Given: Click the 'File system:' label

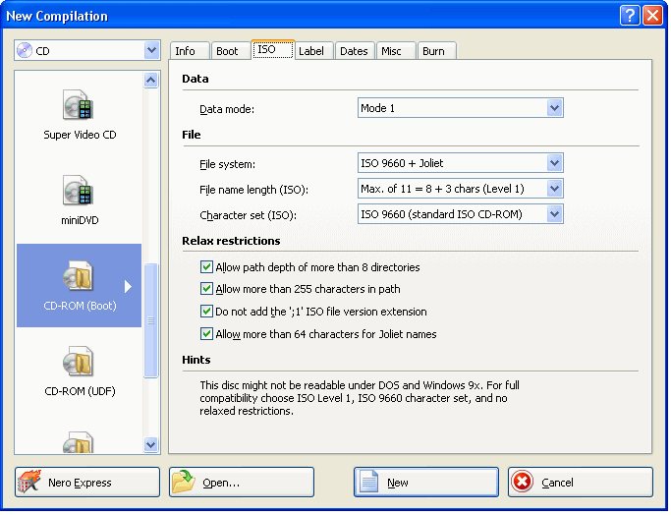Looking at the screenshot, I should pyautogui.click(x=227, y=164).
